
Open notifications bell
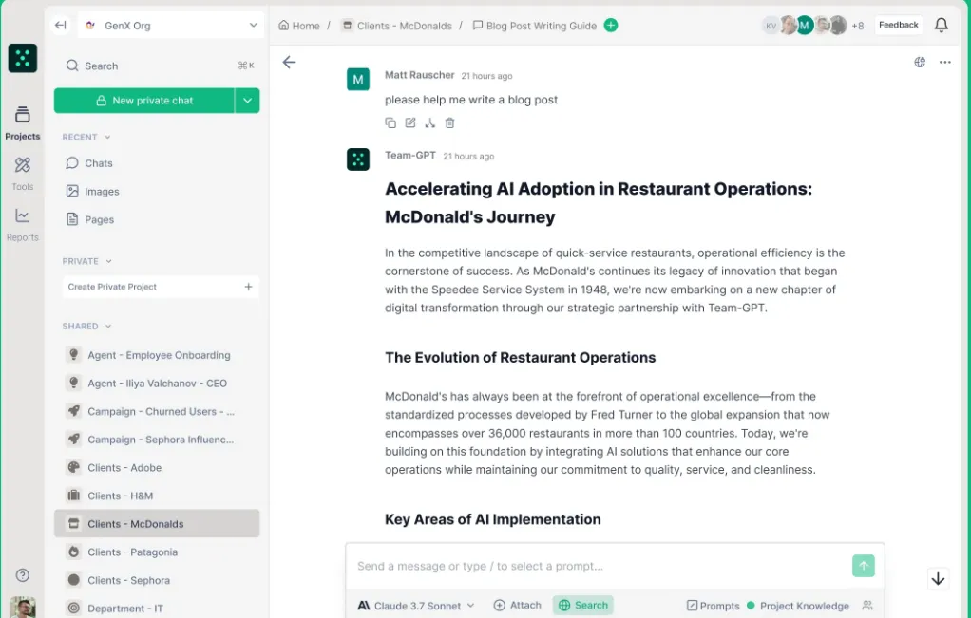(942, 25)
